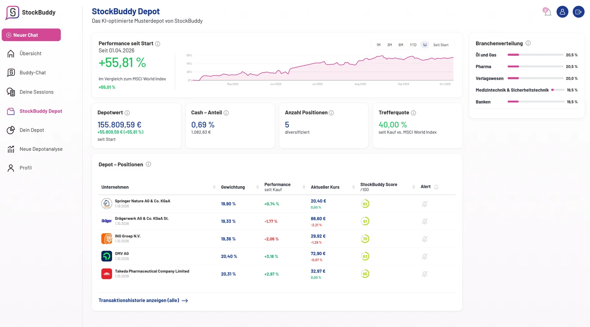590x327 pixels.
Task: Click StockBuddy score badge 63 for OMV AG
Action: tap(365, 256)
